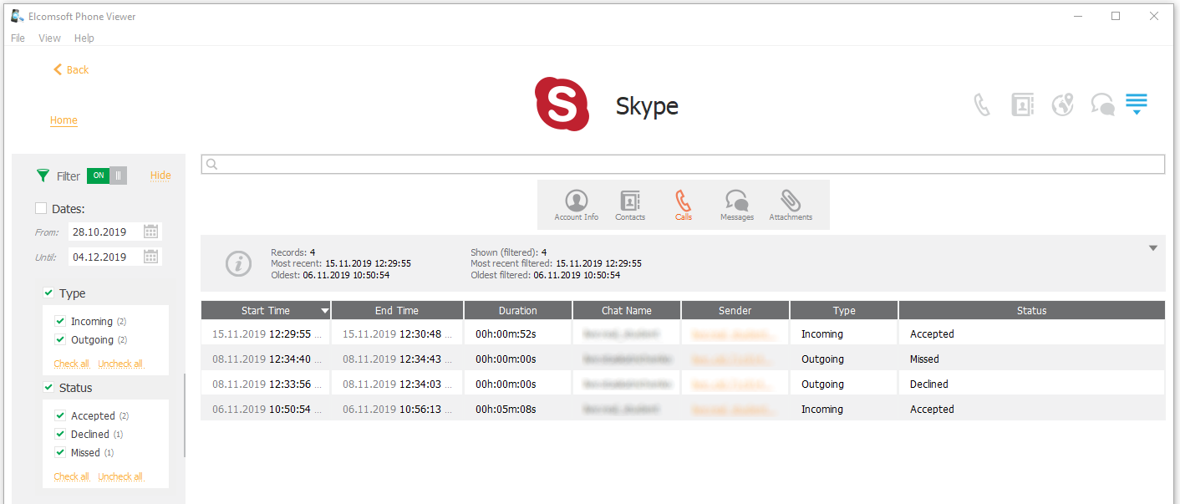Open the Attachments paperclip icon
The image size is (1180, 504).
tap(790, 204)
